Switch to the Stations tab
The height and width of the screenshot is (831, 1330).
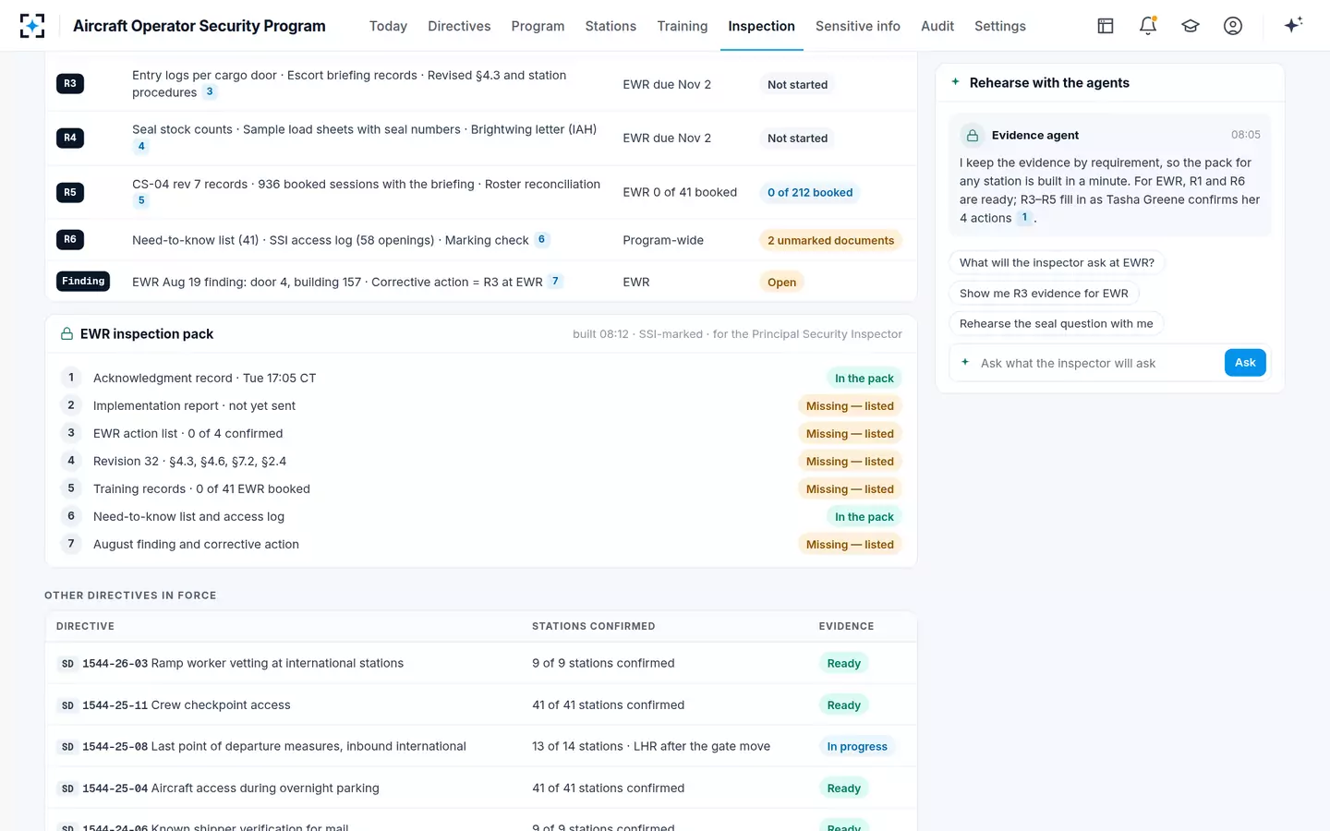click(611, 26)
